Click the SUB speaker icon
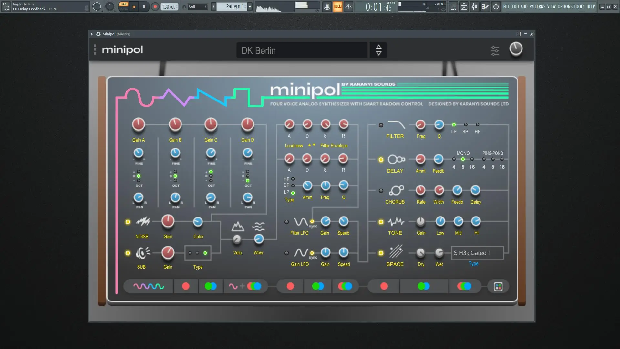This screenshot has width=620, height=349. (x=143, y=253)
